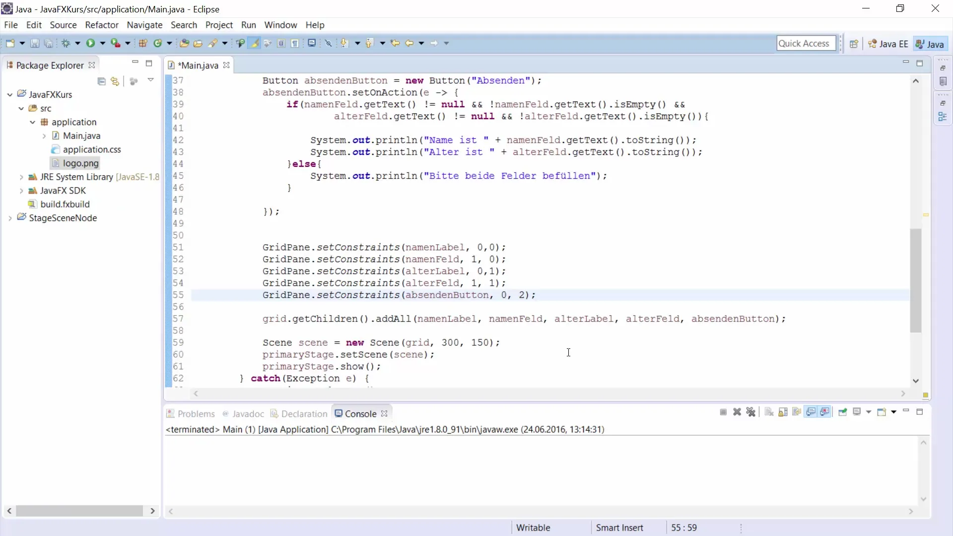The height and width of the screenshot is (536, 953).
Task: Open the dropdown next to New icon
Action: tap(22, 43)
